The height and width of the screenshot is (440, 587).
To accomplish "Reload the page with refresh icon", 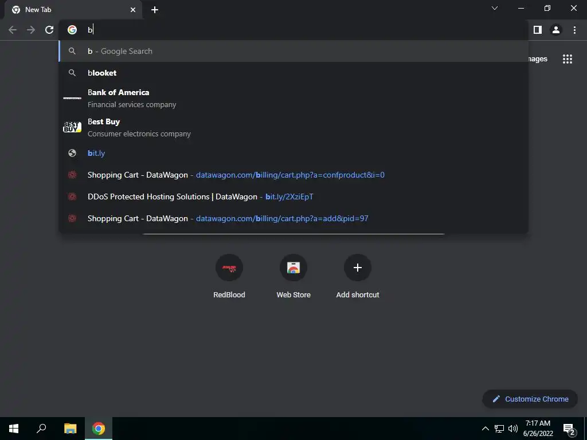I will 49,30.
